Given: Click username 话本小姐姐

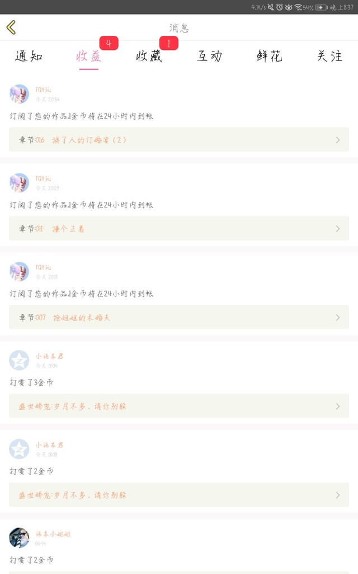Looking at the screenshot, I should coord(54,534).
